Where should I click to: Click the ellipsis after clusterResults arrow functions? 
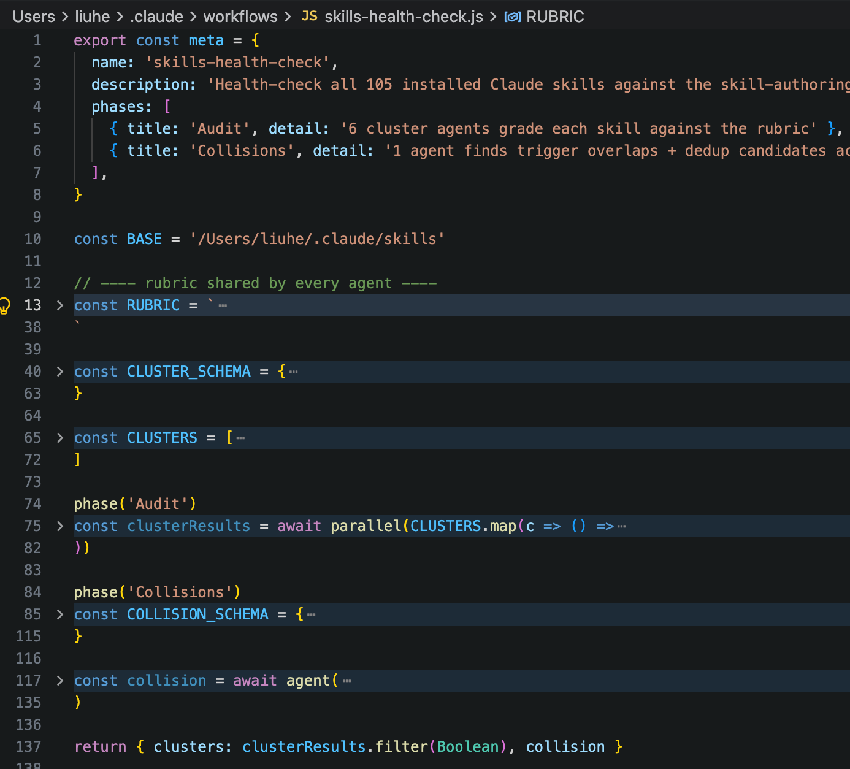tap(622, 526)
